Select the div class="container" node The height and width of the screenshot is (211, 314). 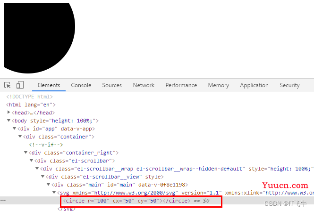59,137
